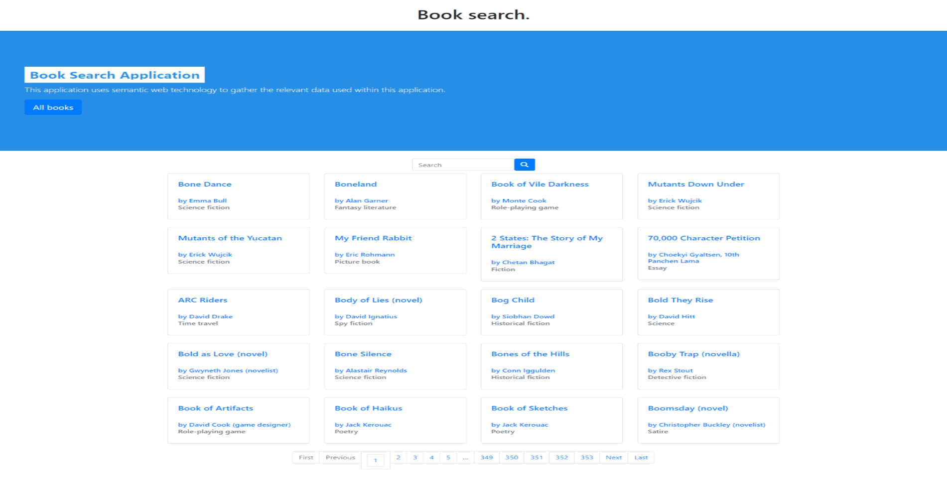This screenshot has width=947, height=477.
Task: Select pagination page 2
Action: 399,458
